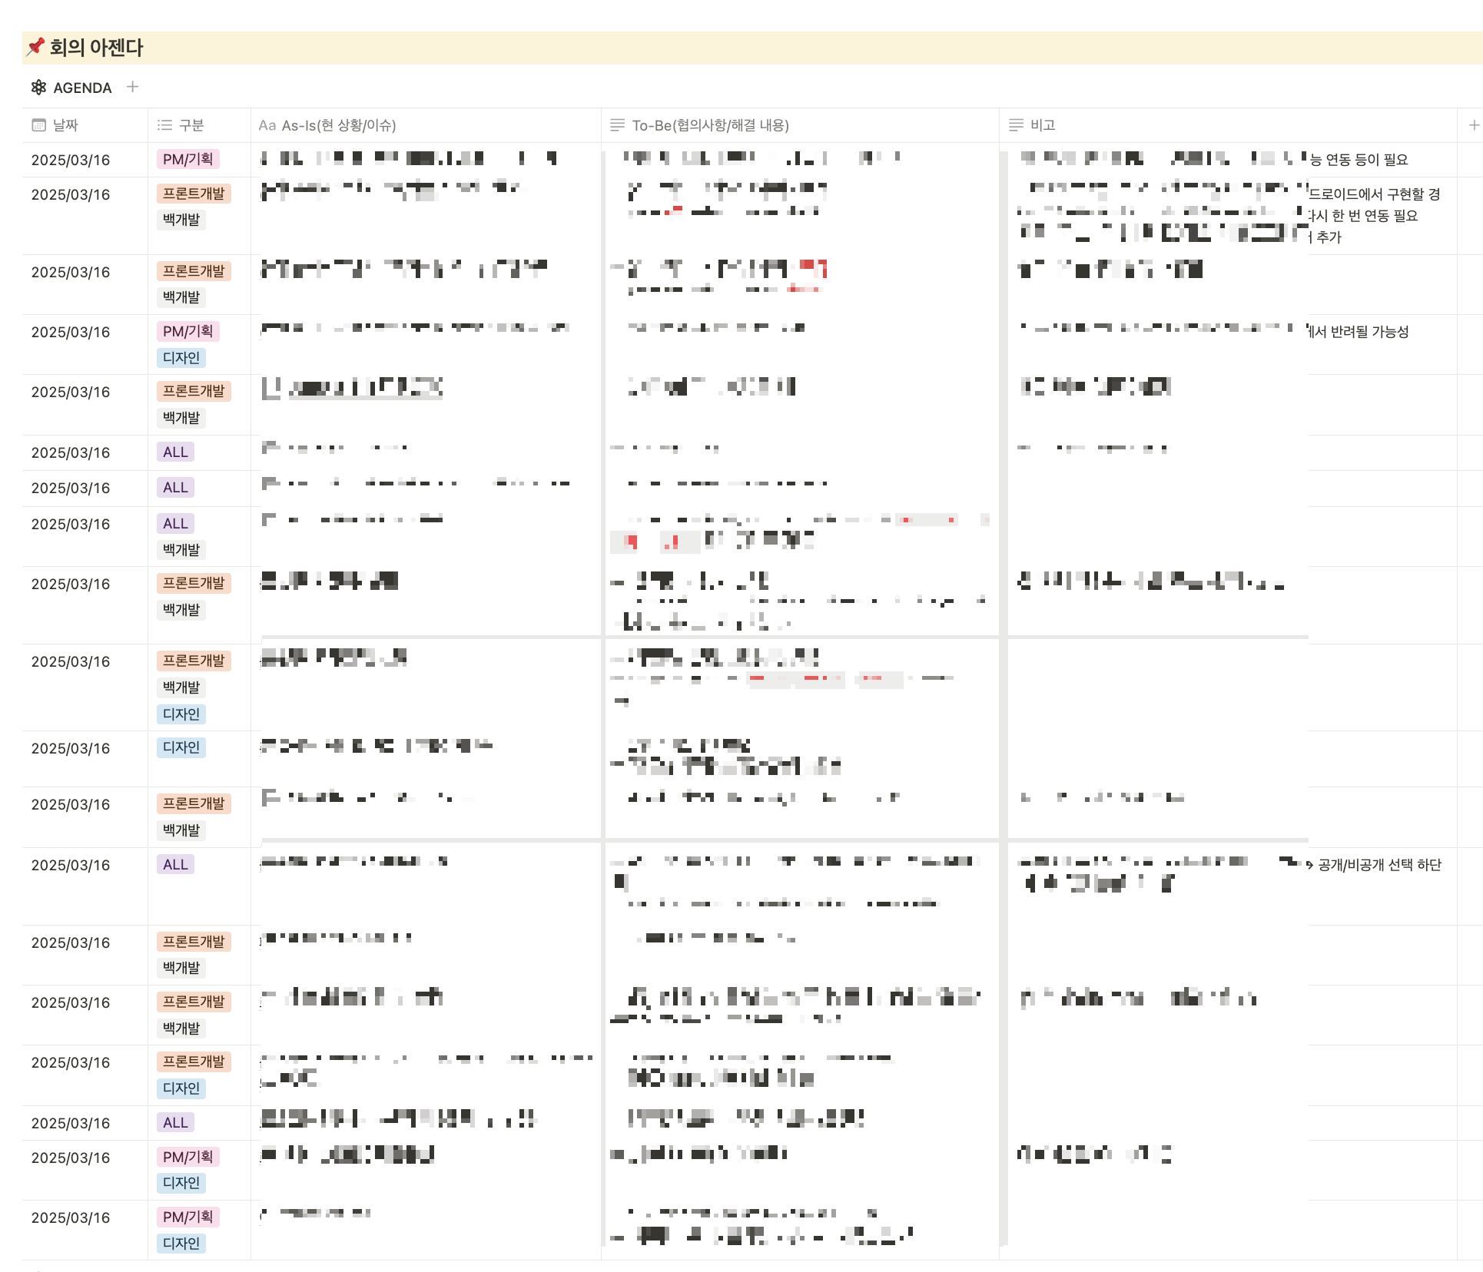Click the list icon in 구분 header
This screenshot has height=1272, width=1483.
164,125
